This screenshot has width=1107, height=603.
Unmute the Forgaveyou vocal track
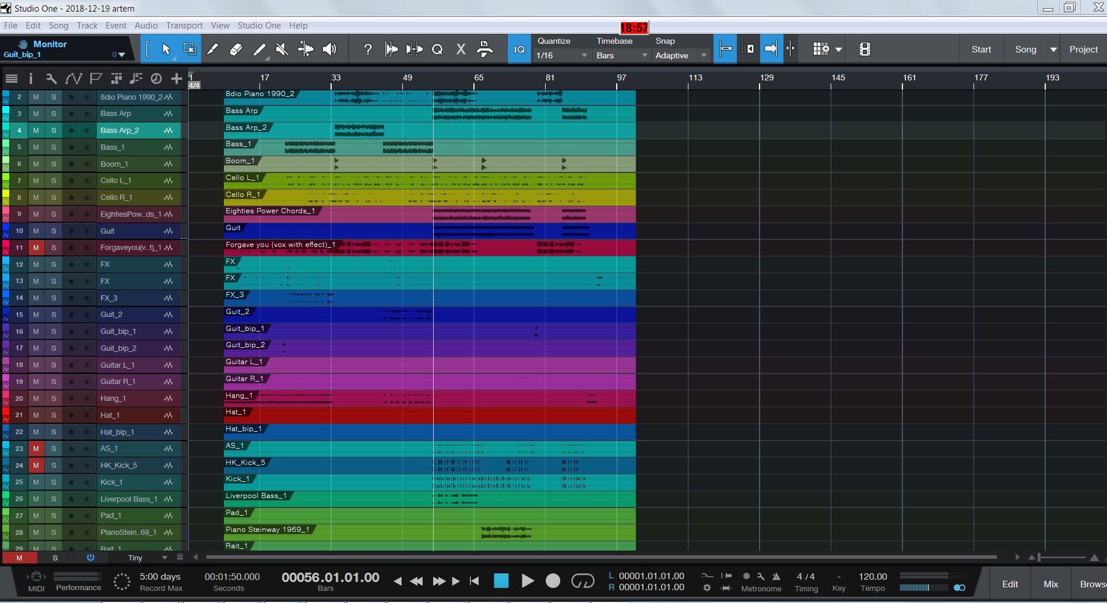tap(36, 248)
